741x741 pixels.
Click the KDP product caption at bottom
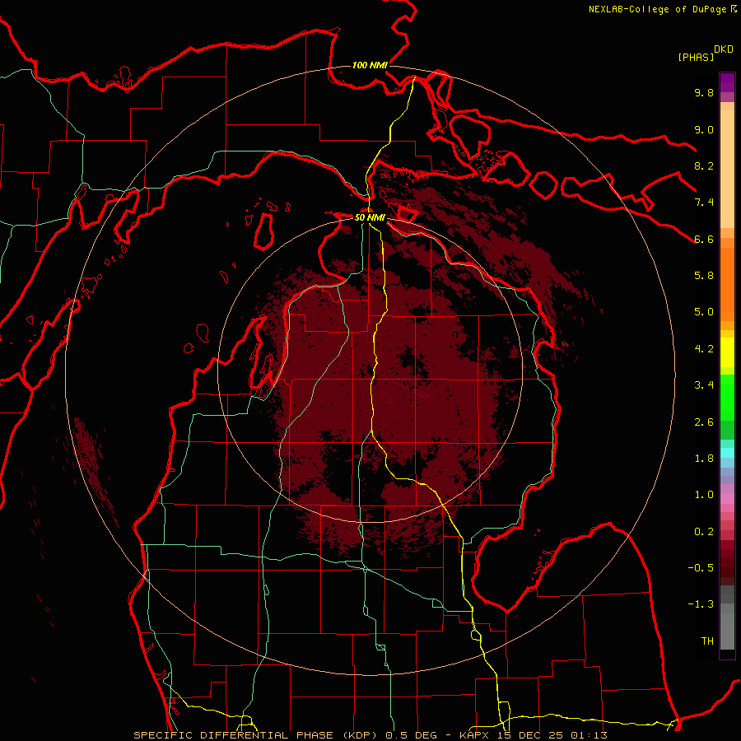click(370, 735)
